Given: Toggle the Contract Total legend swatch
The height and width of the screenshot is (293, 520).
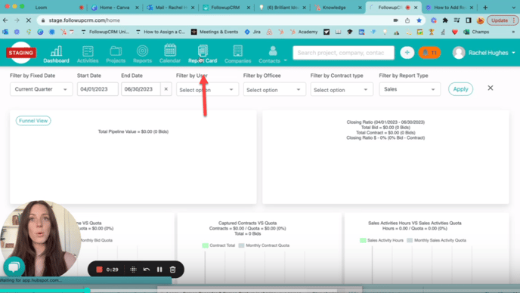Looking at the screenshot, I should tap(205, 245).
